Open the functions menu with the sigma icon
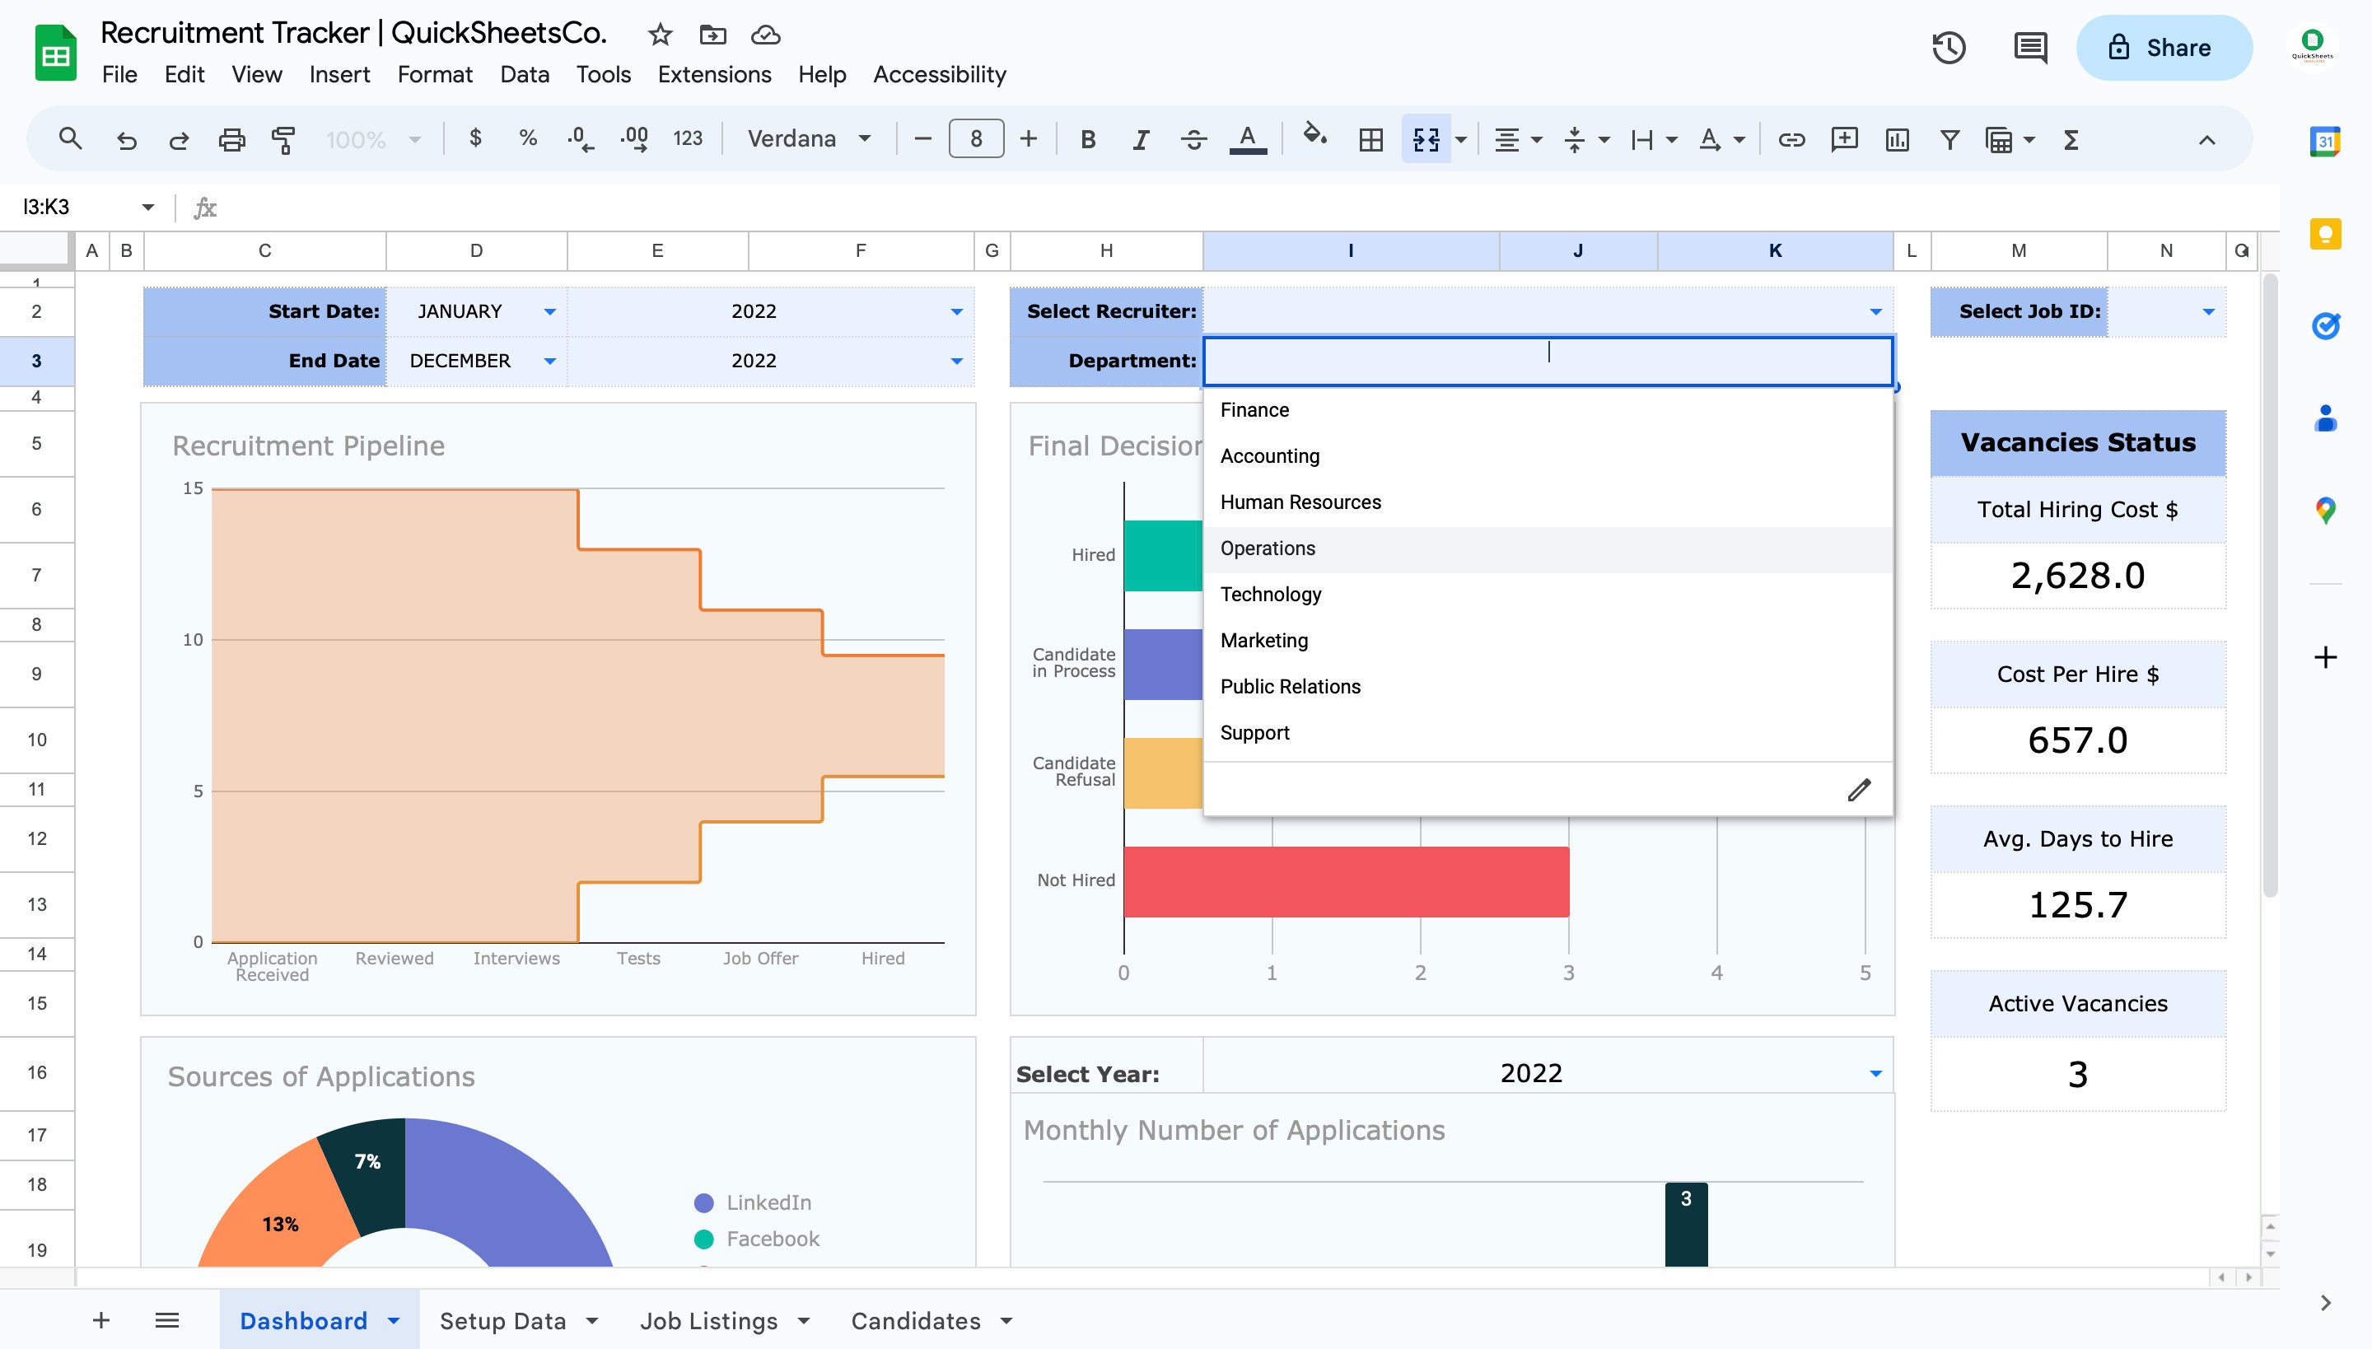The image size is (2372, 1349). 2070,139
